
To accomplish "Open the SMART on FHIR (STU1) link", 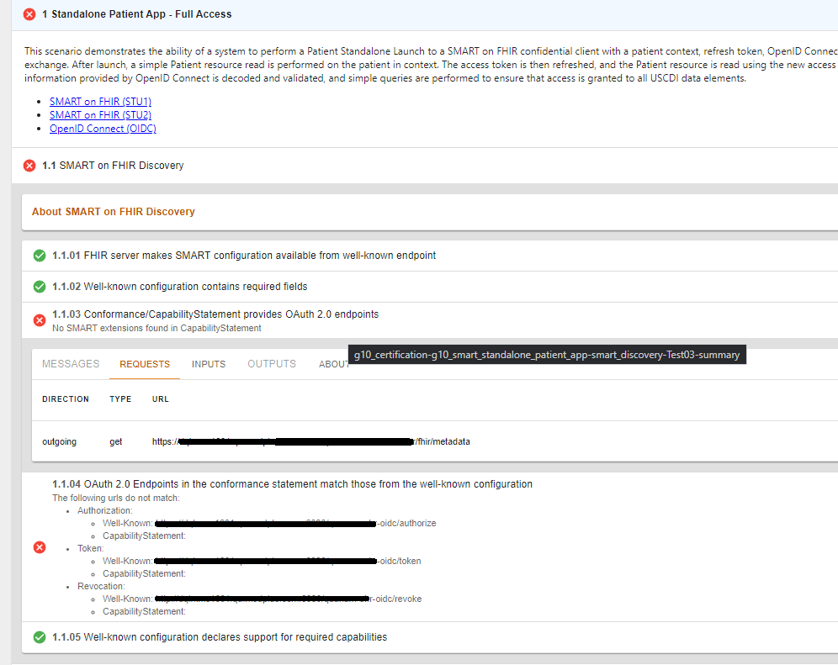I will 100,101.
